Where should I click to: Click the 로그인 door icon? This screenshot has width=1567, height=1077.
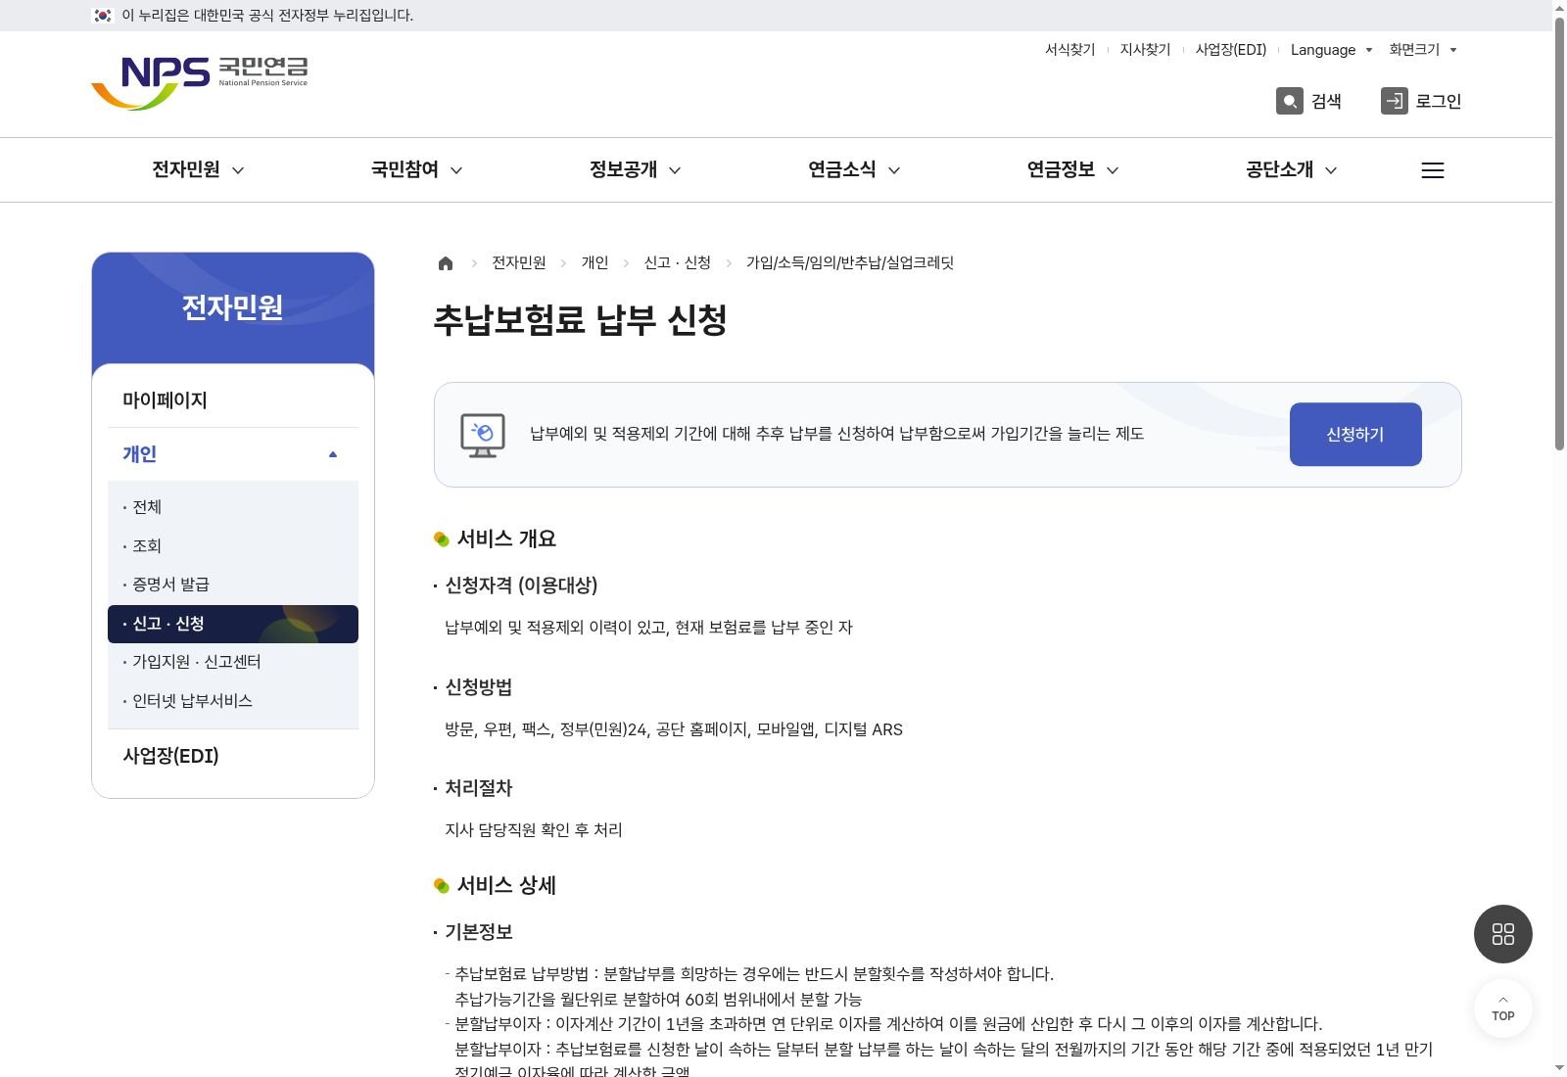click(1394, 101)
